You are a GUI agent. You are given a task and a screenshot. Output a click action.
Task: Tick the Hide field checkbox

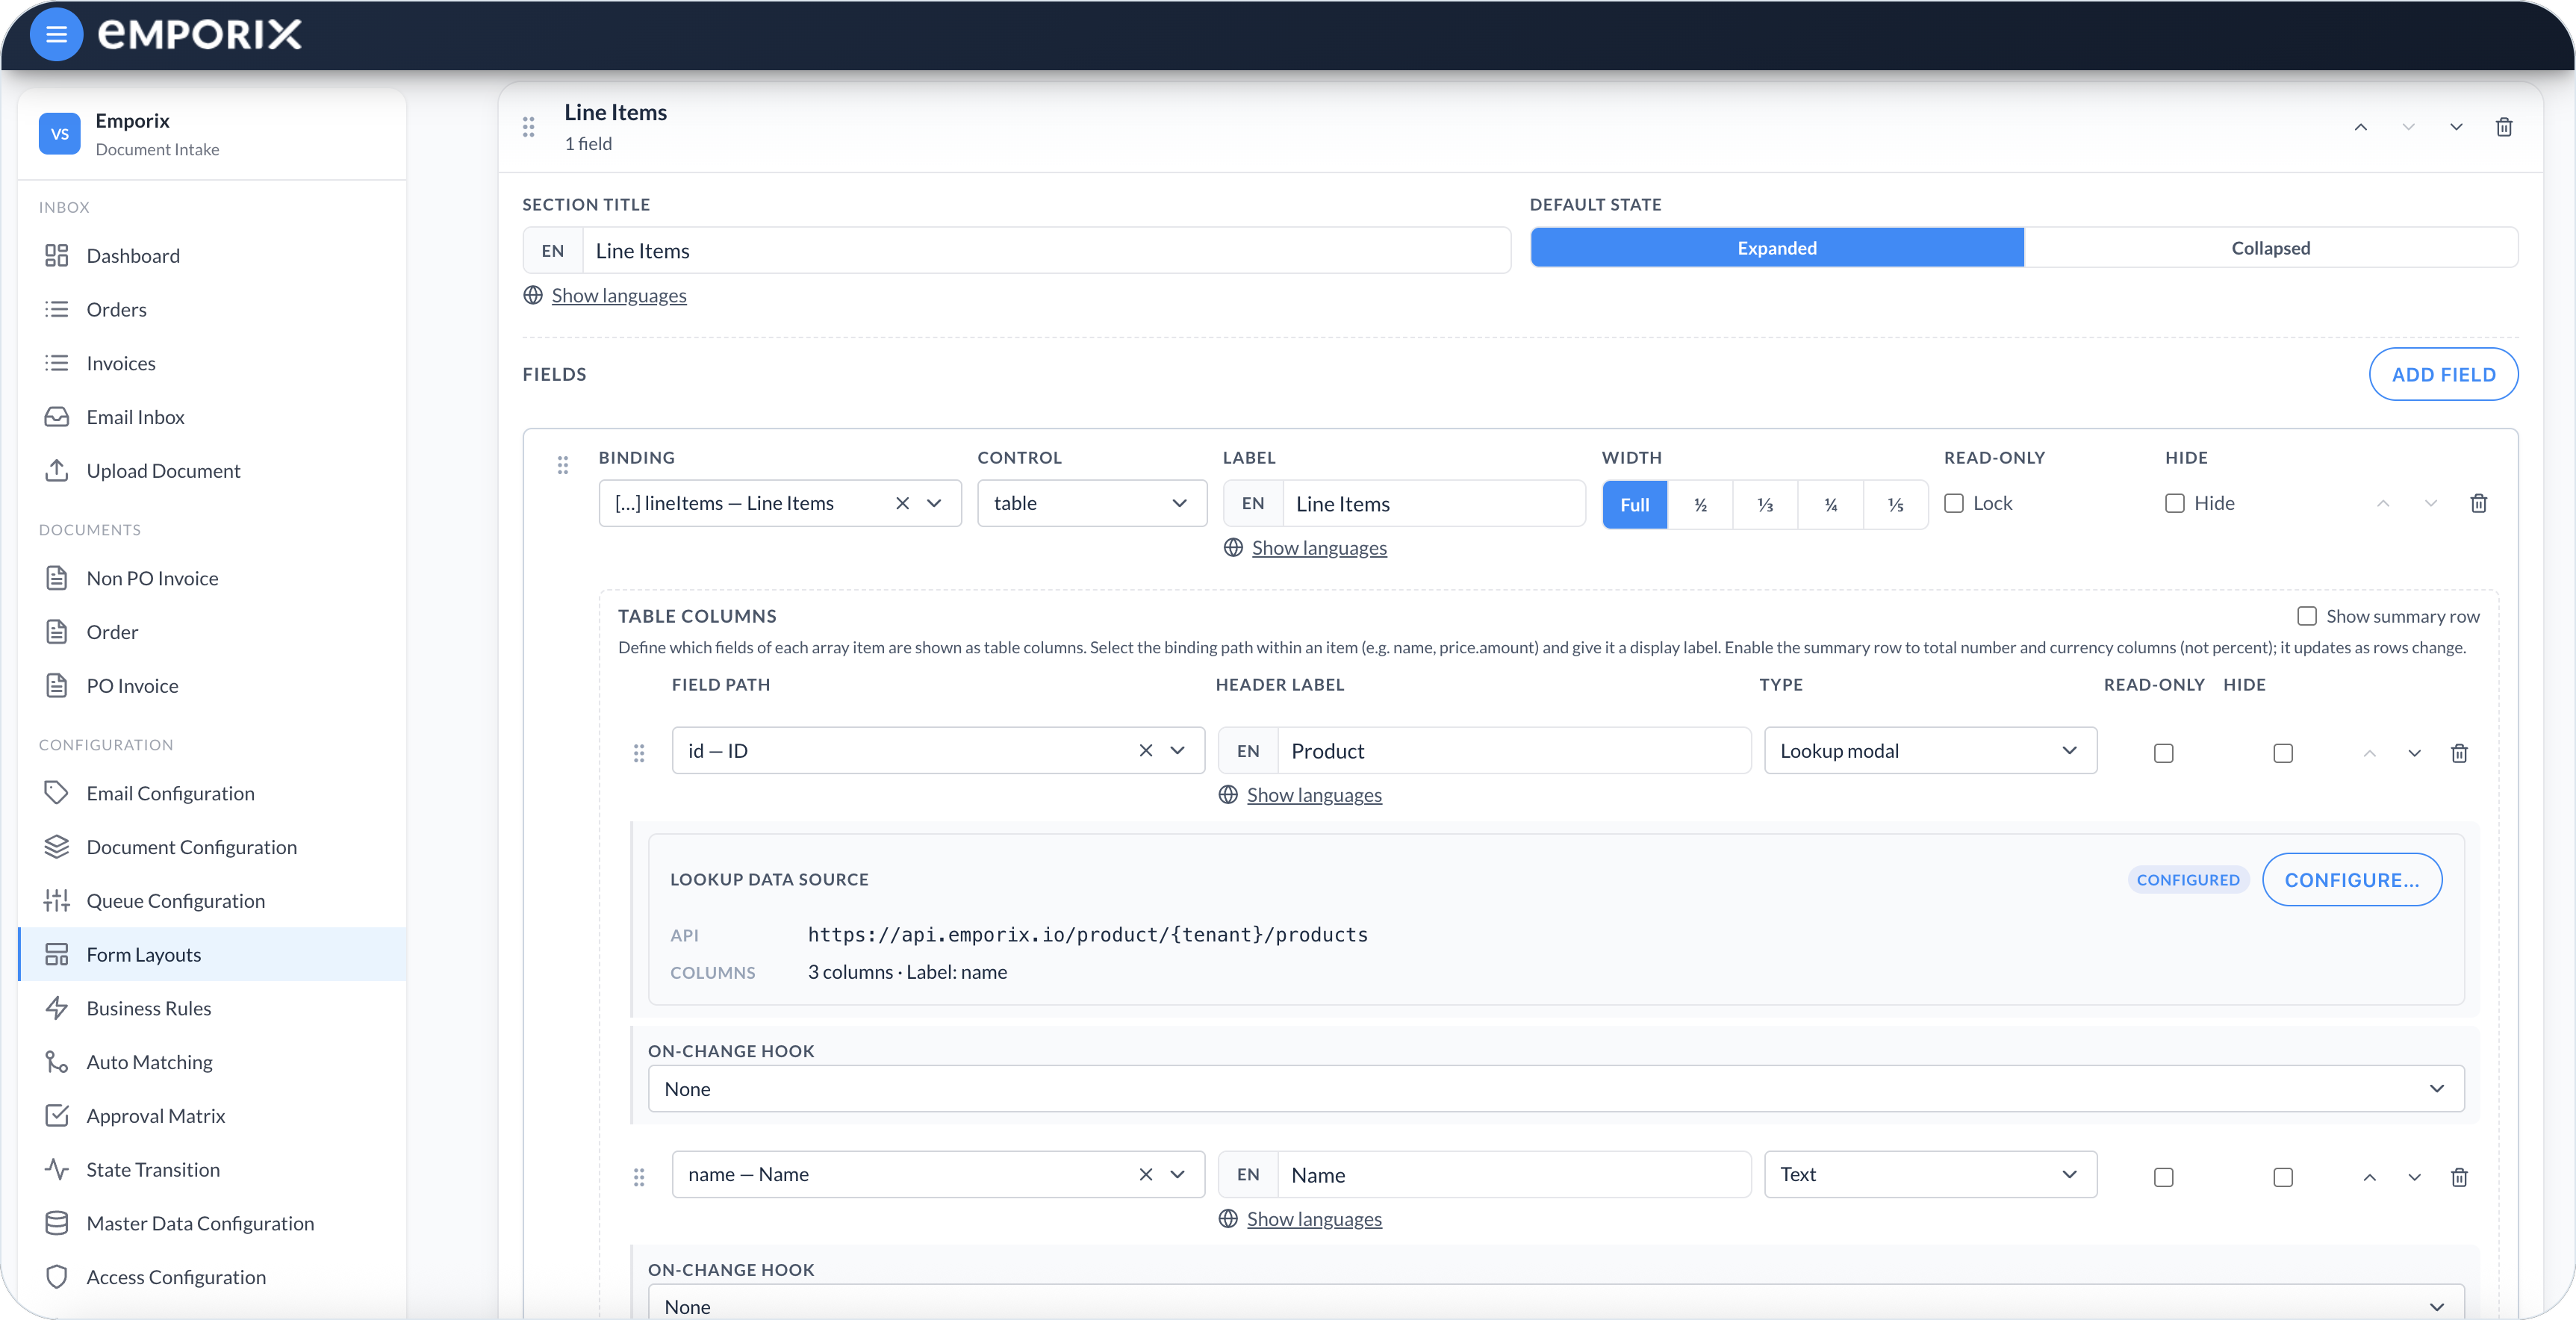pyautogui.click(x=2175, y=503)
